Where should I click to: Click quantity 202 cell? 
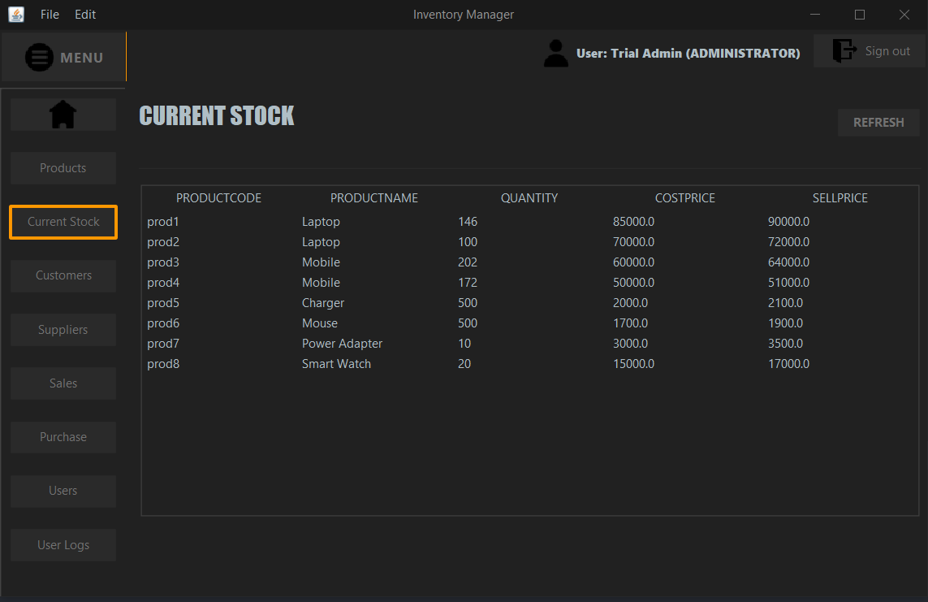(x=529, y=262)
